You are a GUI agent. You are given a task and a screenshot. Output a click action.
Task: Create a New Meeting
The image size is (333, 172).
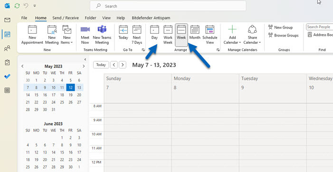click(x=52, y=35)
